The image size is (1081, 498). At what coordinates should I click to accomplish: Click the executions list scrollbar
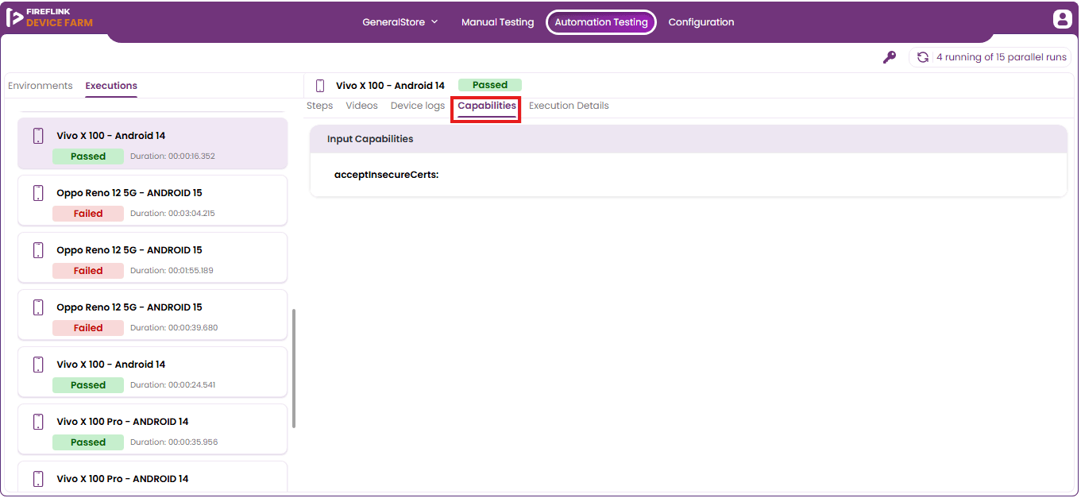[294, 369]
